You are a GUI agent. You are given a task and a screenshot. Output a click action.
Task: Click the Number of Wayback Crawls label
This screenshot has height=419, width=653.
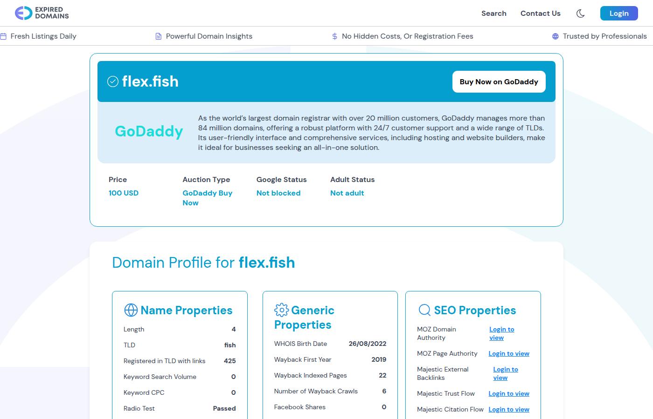[x=316, y=391]
